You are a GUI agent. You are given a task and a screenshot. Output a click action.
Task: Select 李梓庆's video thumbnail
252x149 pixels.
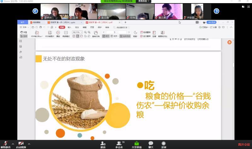tap(54, 12)
